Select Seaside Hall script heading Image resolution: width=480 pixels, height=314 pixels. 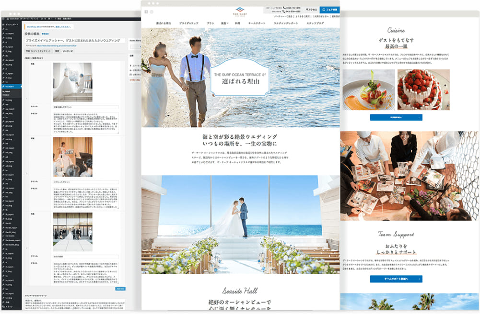coord(240,291)
